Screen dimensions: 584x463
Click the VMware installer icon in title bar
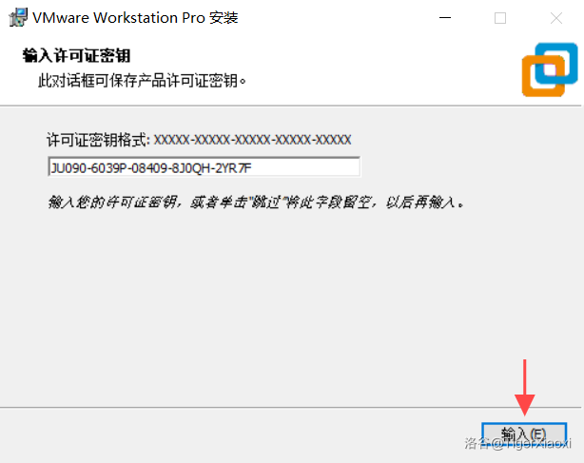point(18,17)
